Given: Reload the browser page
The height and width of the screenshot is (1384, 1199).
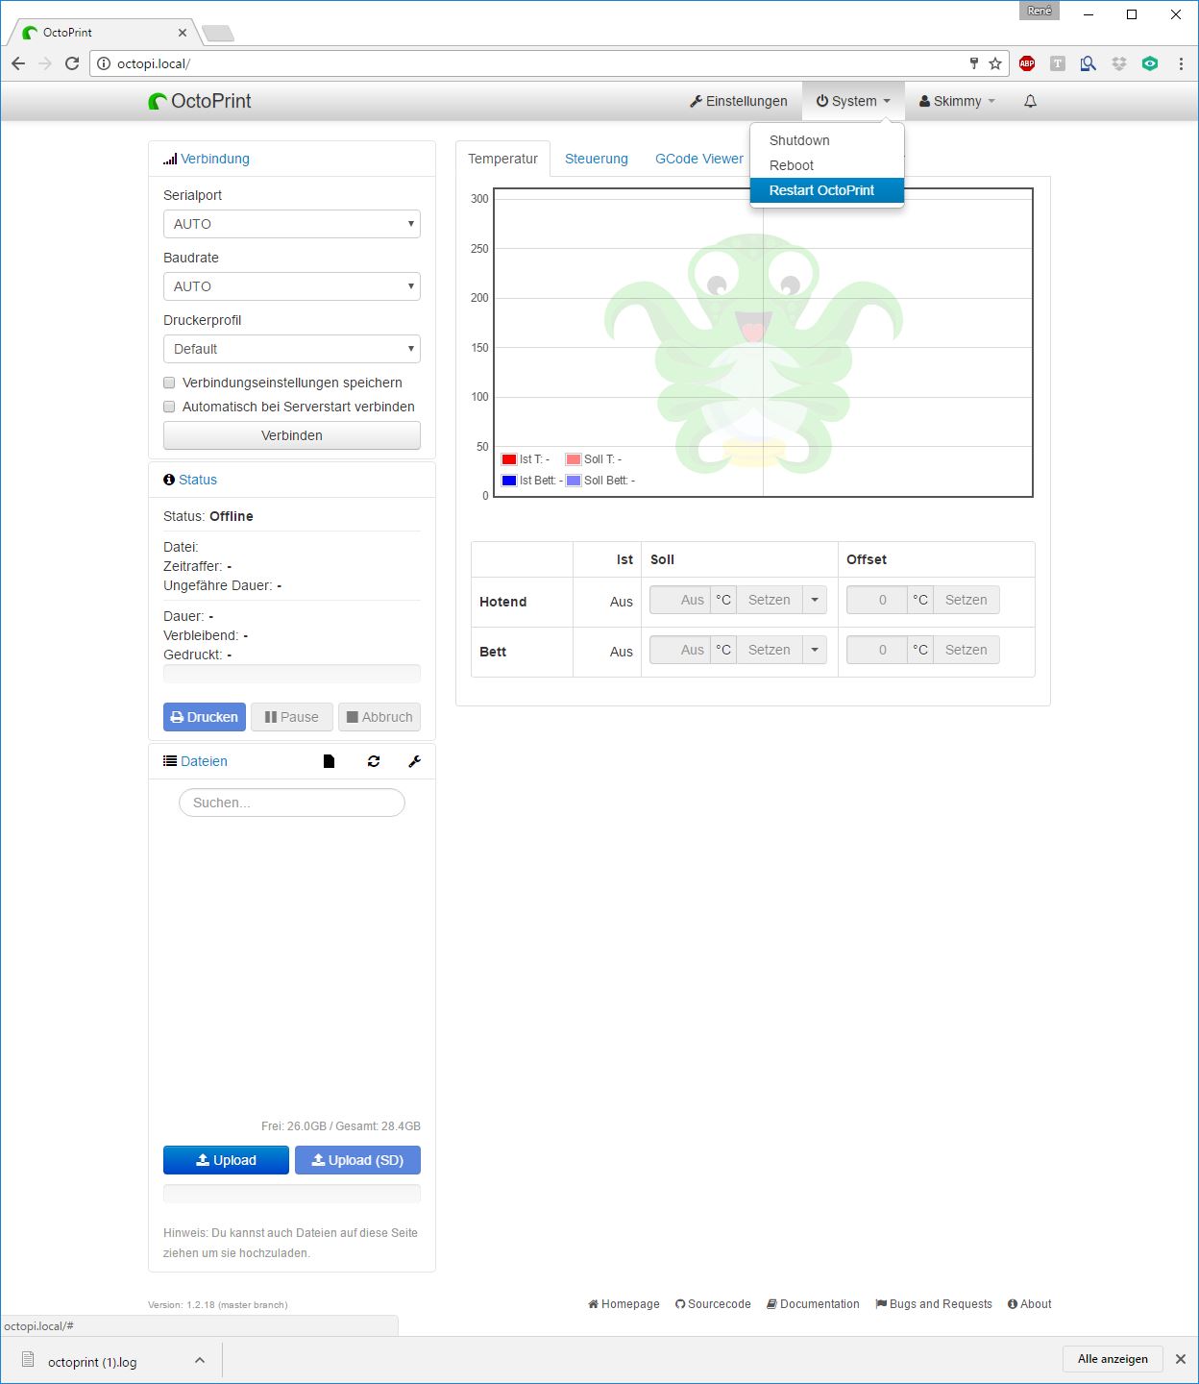Looking at the screenshot, I should pyautogui.click(x=72, y=63).
